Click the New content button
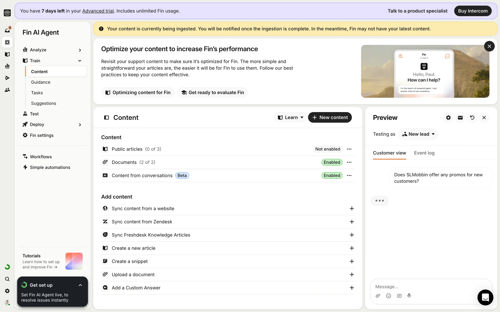The width and height of the screenshot is (500, 312). [330, 118]
